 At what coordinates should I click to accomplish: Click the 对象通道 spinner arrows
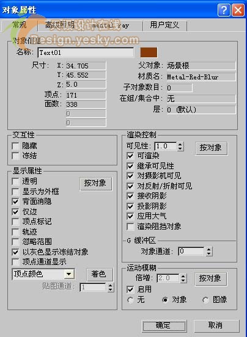pos(208,252)
